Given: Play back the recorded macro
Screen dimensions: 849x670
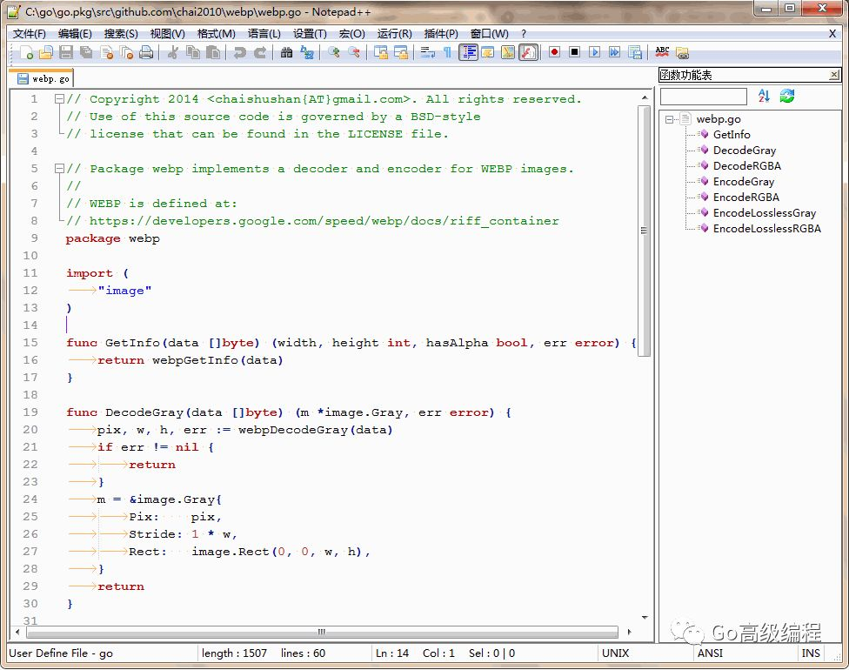Looking at the screenshot, I should click(x=594, y=52).
